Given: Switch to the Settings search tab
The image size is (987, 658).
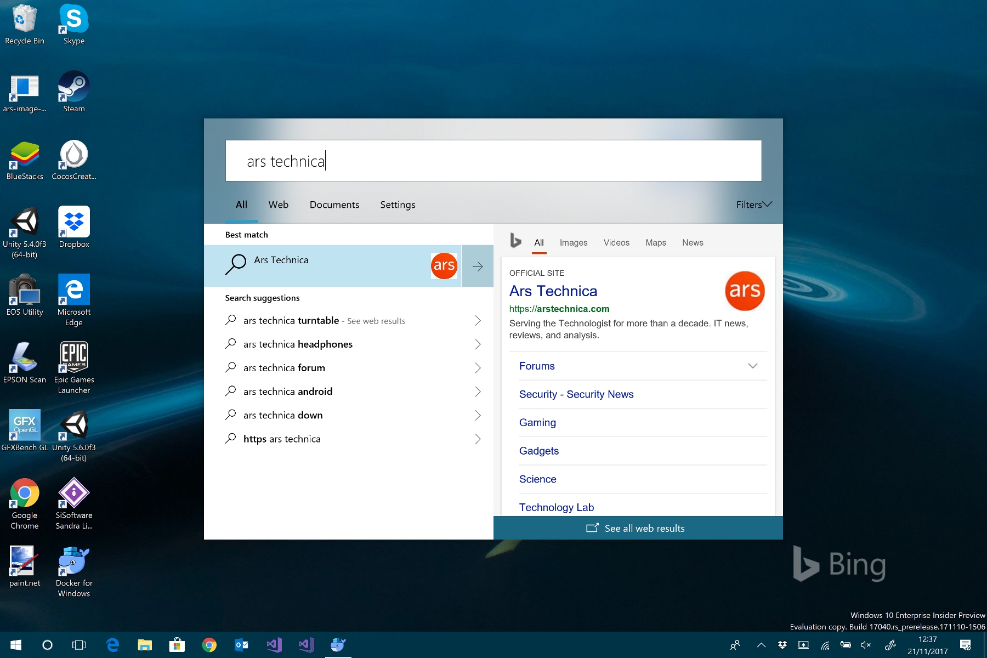Looking at the screenshot, I should [398, 205].
